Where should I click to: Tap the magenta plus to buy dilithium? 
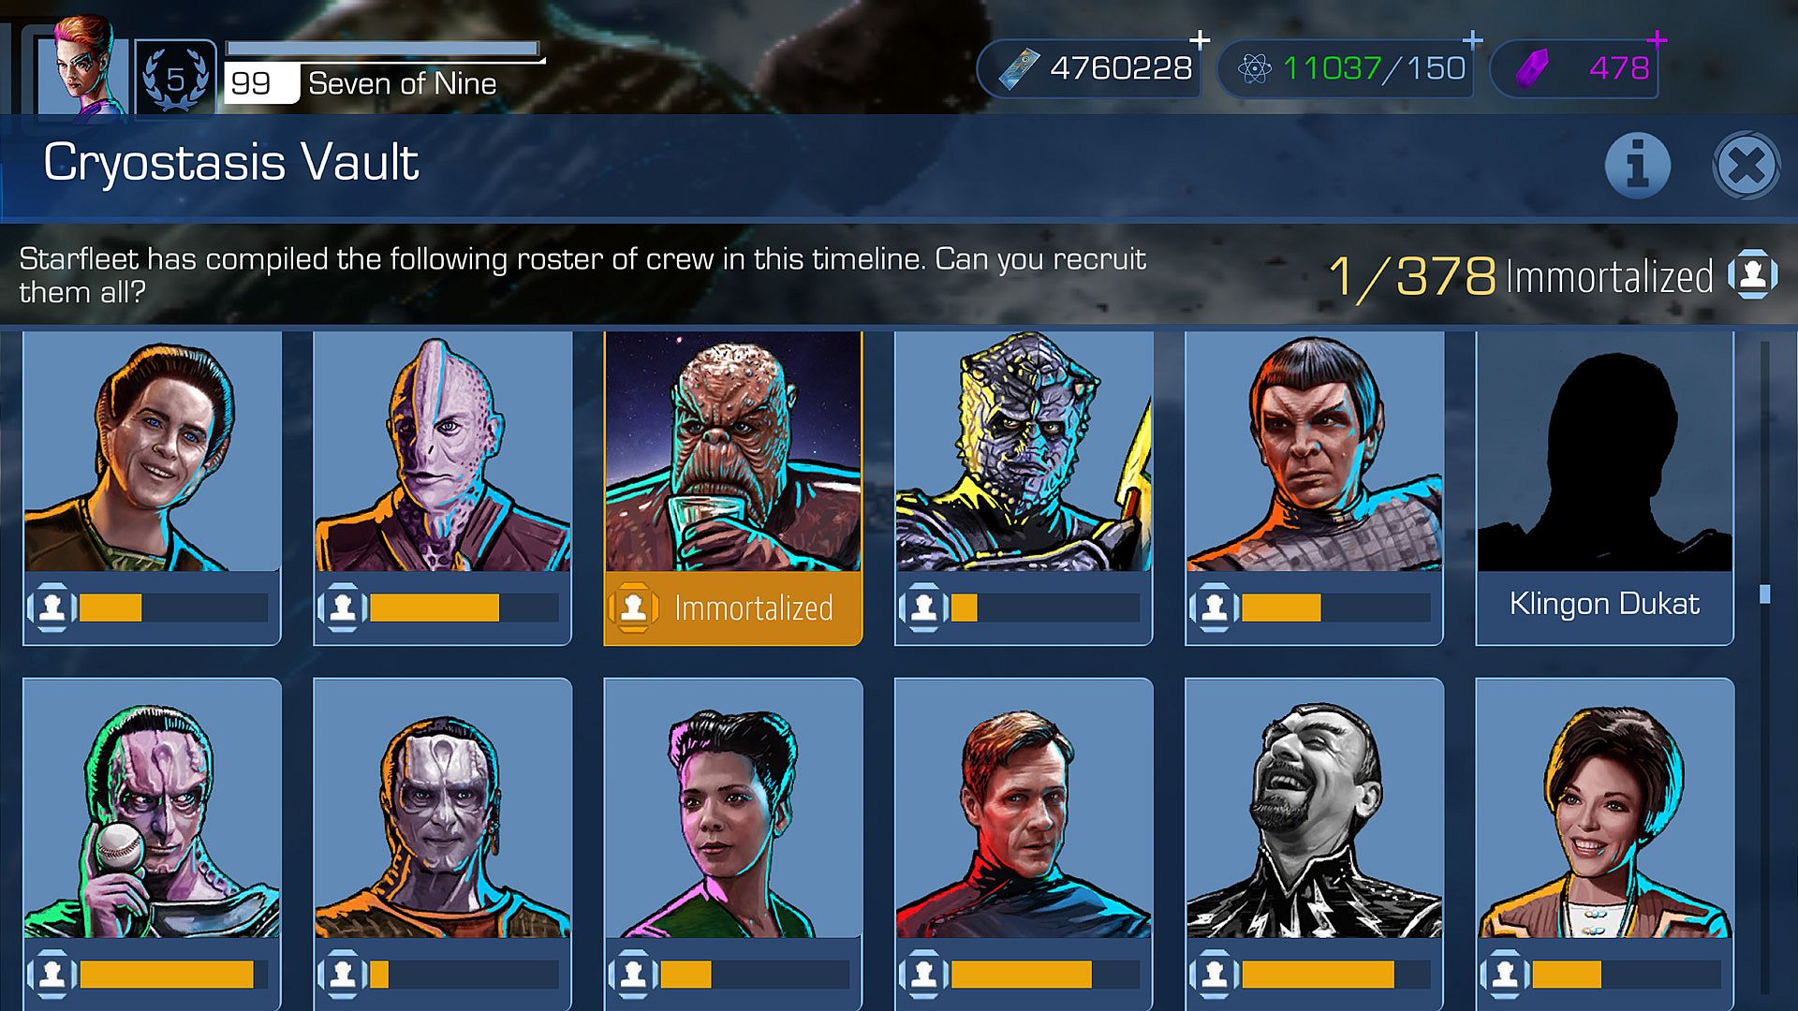pyautogui.click(x=1657, y=40)
